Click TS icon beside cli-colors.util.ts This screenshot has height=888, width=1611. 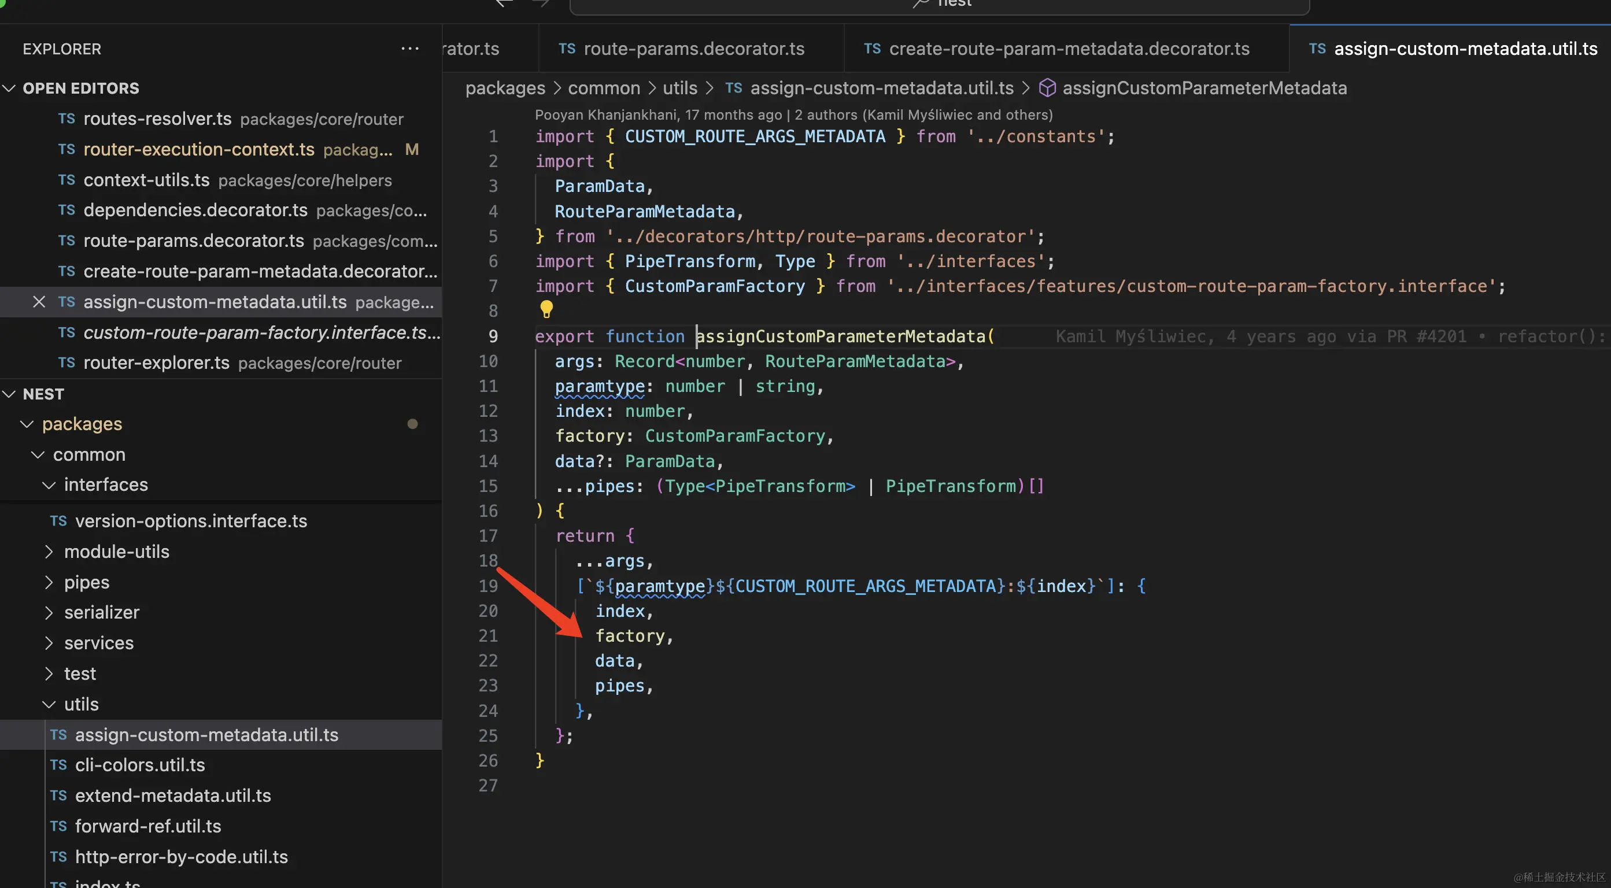point(58,765)
